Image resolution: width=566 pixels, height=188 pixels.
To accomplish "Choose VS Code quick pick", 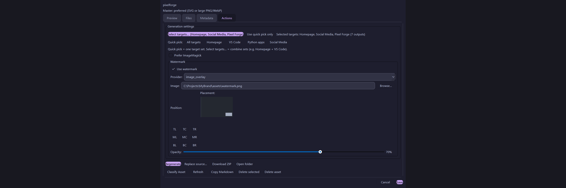I will pyautogui.click(x=235, y=42).
